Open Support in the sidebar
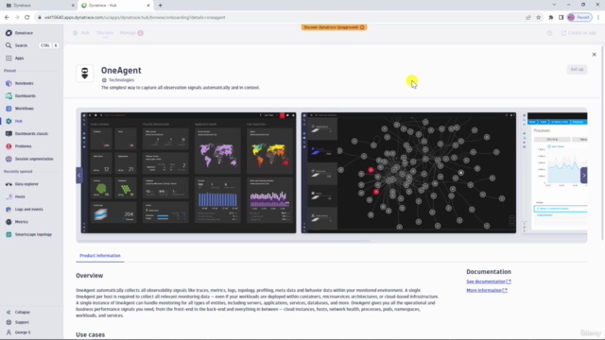Image resolution: width=605 pixels, height=340 pixels. 22,322
